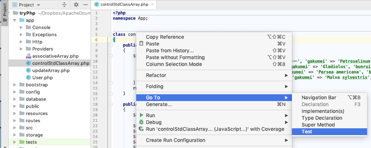Select controlStdClassArray.php in project tree

click(x=50, y=63)
